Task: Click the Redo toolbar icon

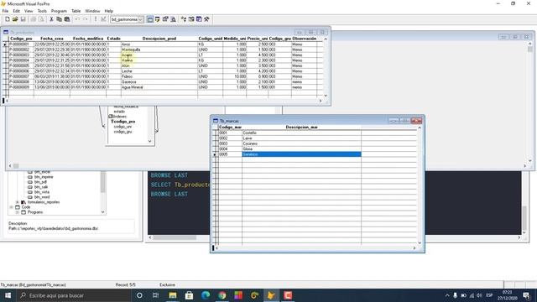Action: pyautogui.click(x=86, y=19)
